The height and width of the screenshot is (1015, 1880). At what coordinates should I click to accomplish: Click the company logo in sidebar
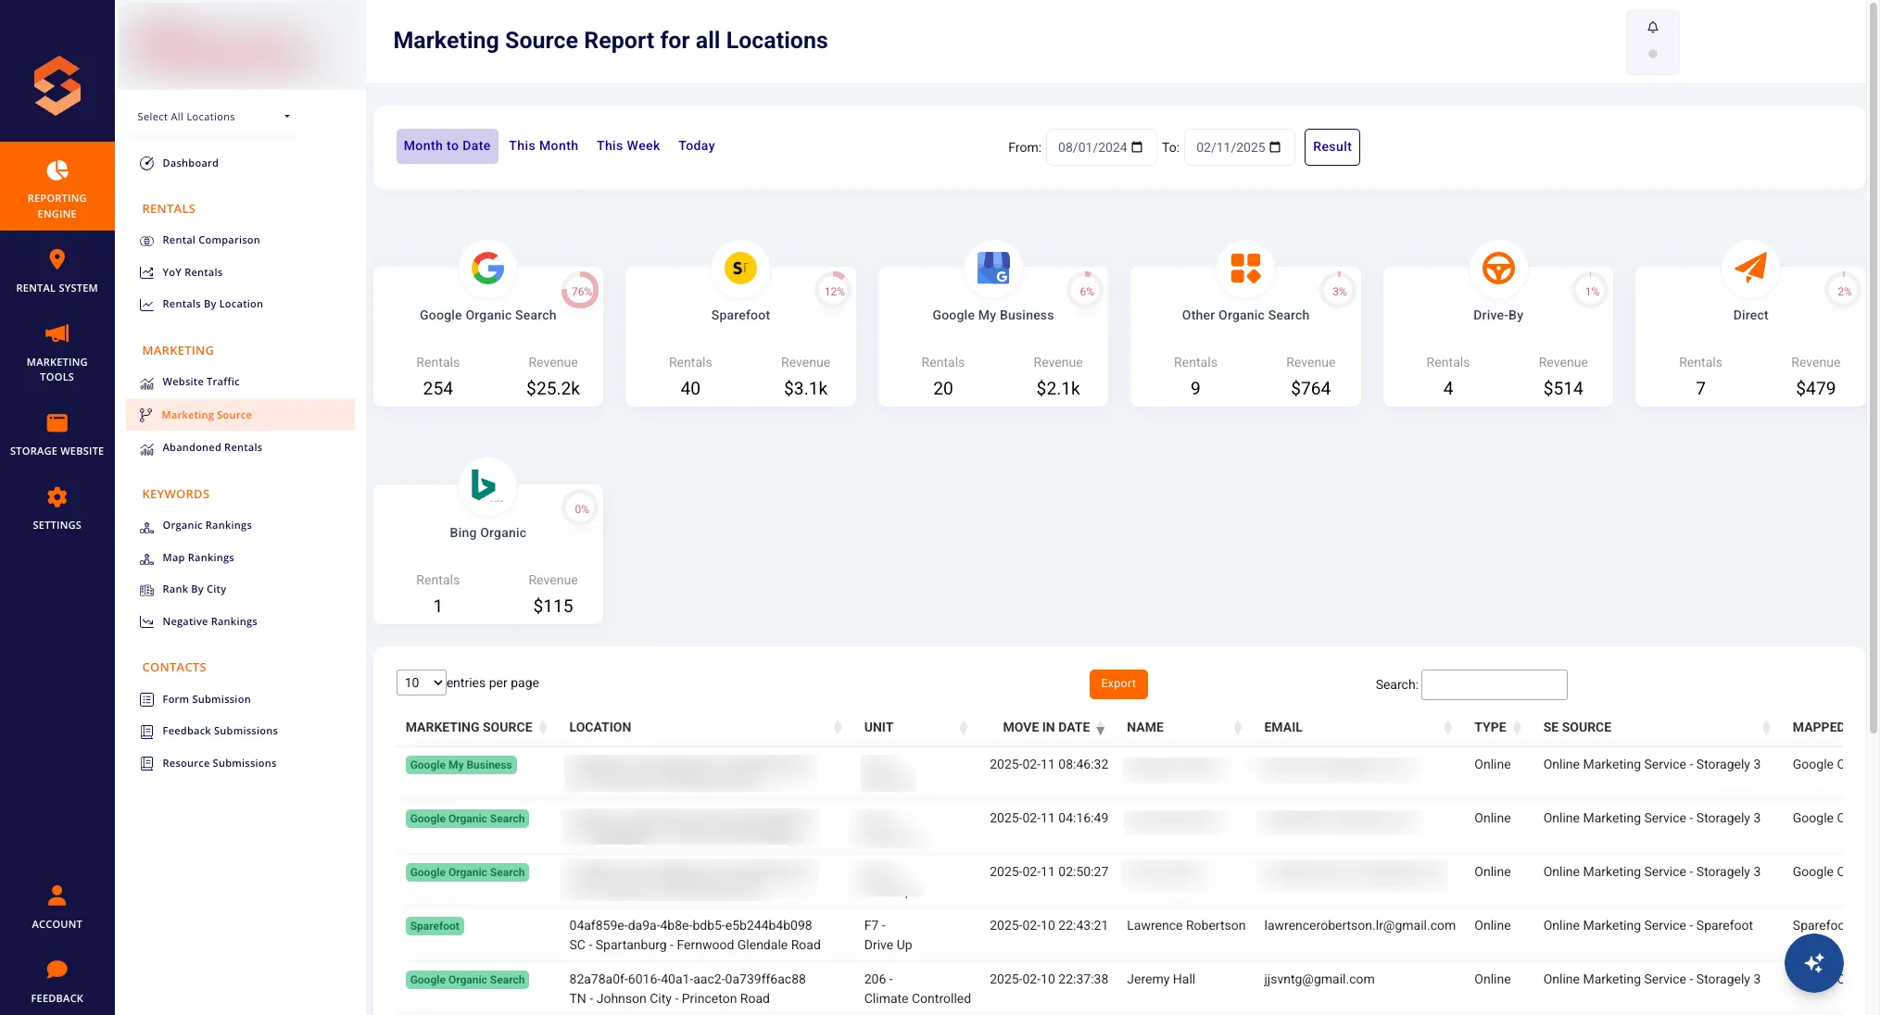57,85
